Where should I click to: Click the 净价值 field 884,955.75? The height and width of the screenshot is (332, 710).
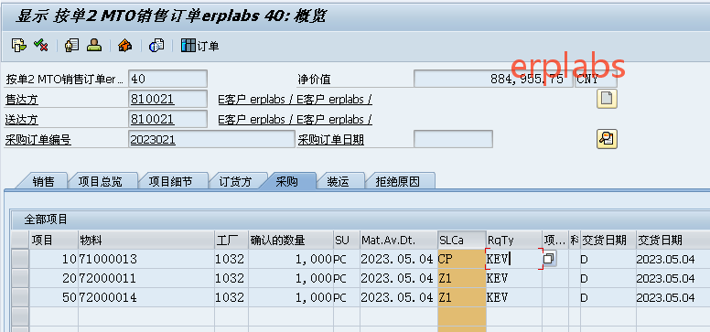click(x=493, y=79)
